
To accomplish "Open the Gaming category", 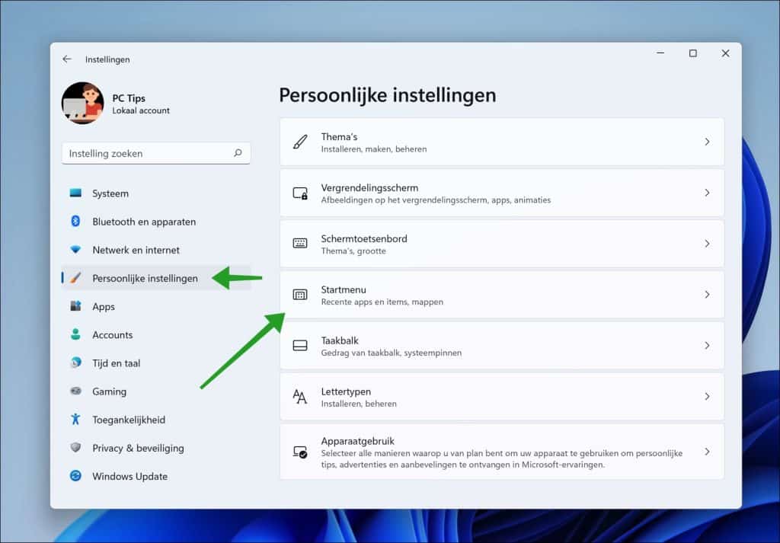I will point(156,391).
